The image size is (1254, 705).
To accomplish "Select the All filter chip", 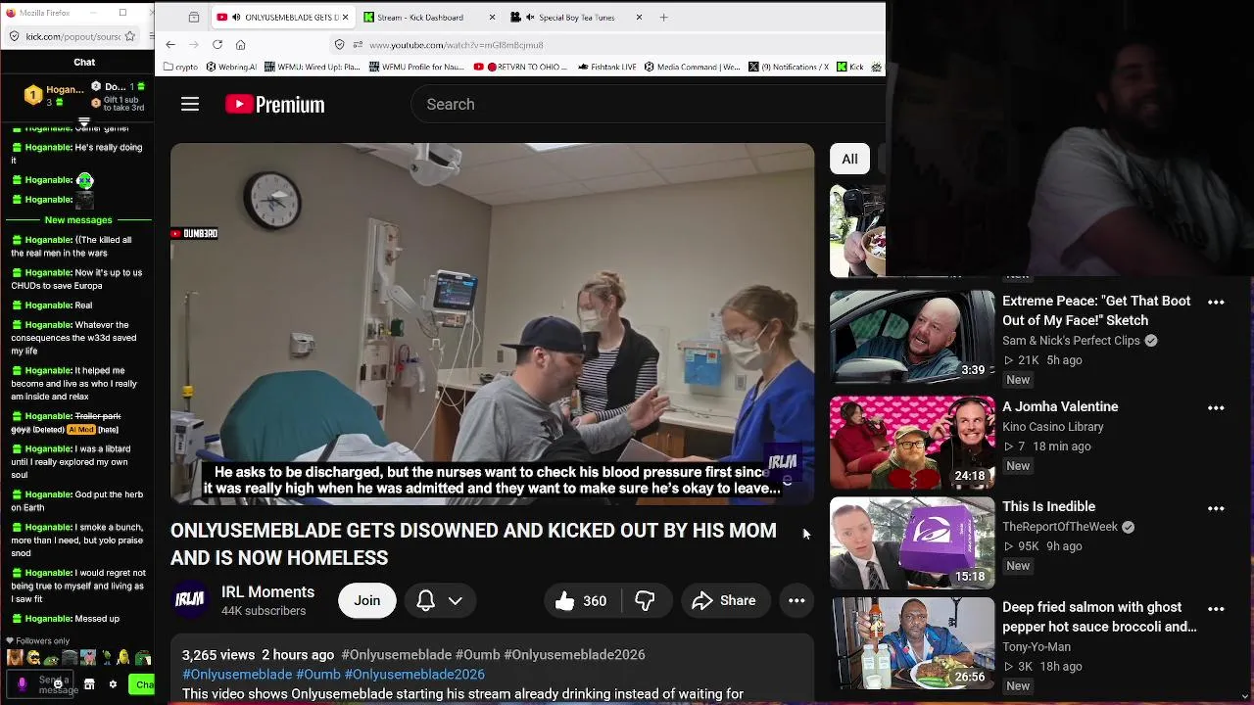I will click(x=849, y=159).
